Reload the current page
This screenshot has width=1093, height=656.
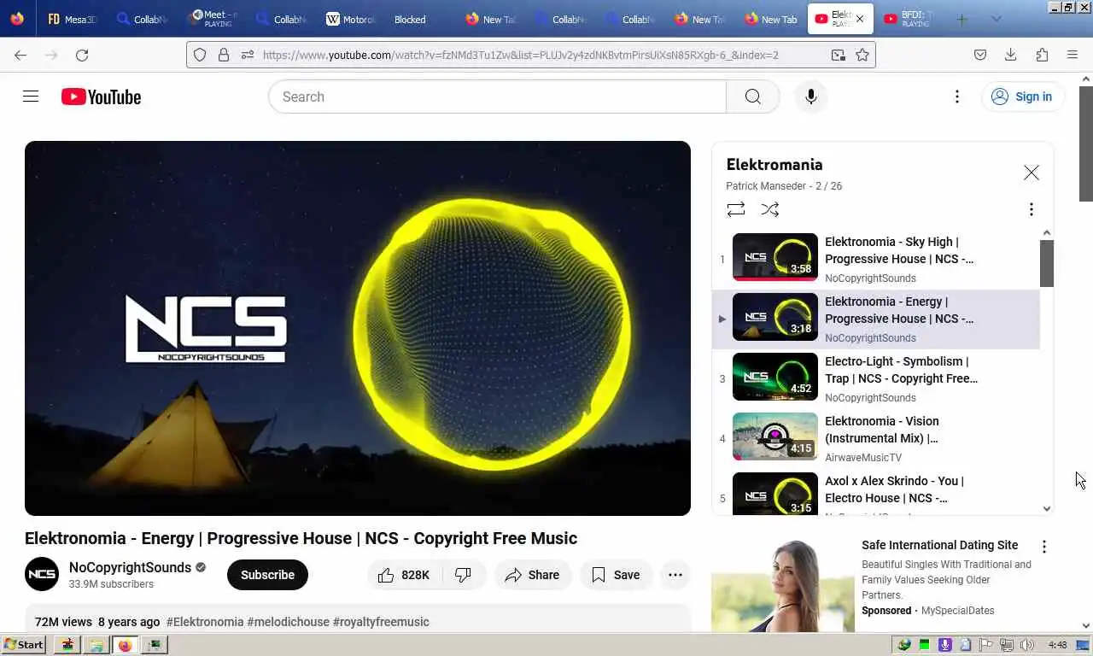pyautogui.click(x=82, y=55)
